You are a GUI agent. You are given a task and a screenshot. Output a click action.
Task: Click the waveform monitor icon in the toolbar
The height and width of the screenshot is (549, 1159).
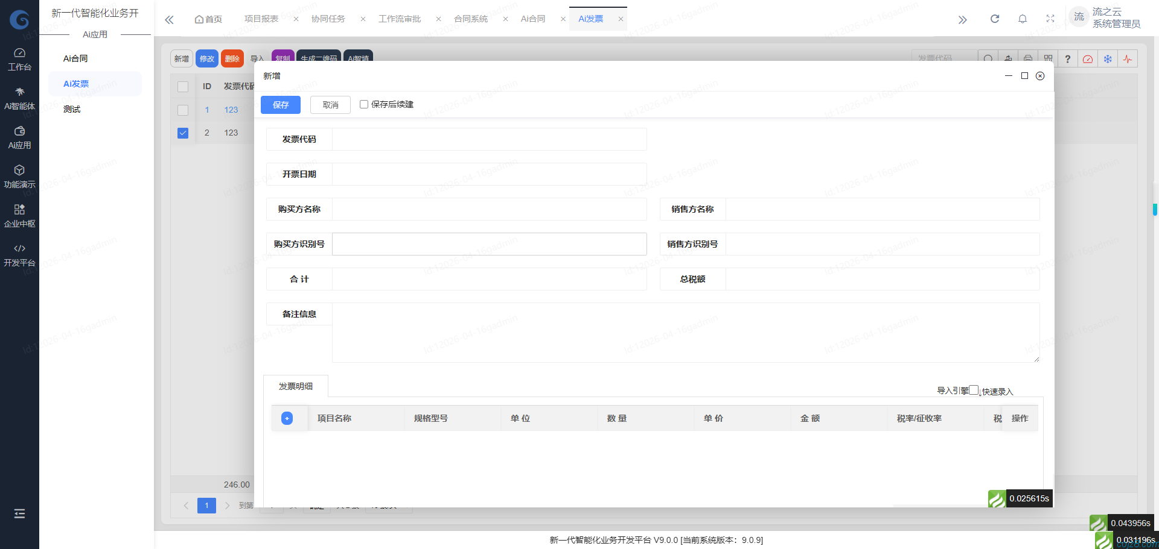click(x=1128, y=58)
